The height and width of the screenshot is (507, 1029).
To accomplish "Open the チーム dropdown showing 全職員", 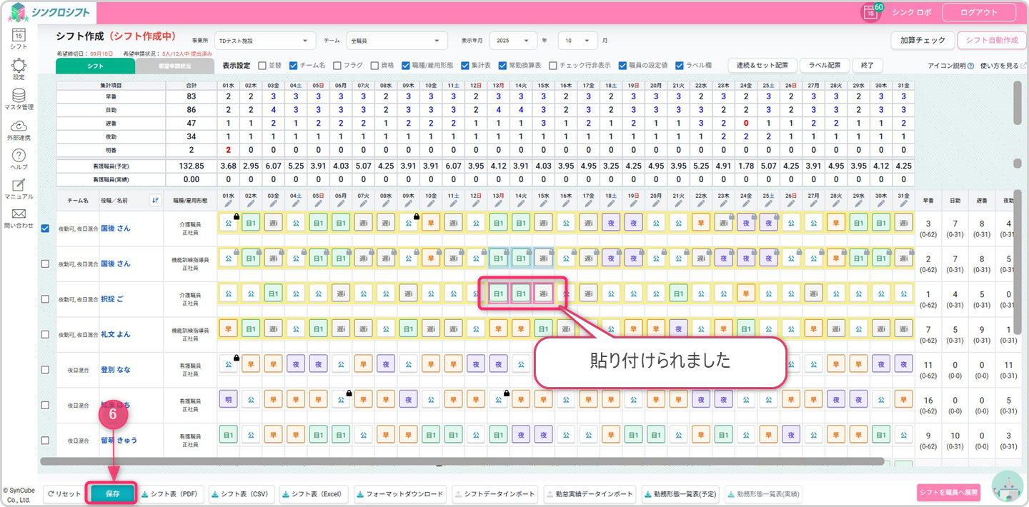I will (397, 41).
